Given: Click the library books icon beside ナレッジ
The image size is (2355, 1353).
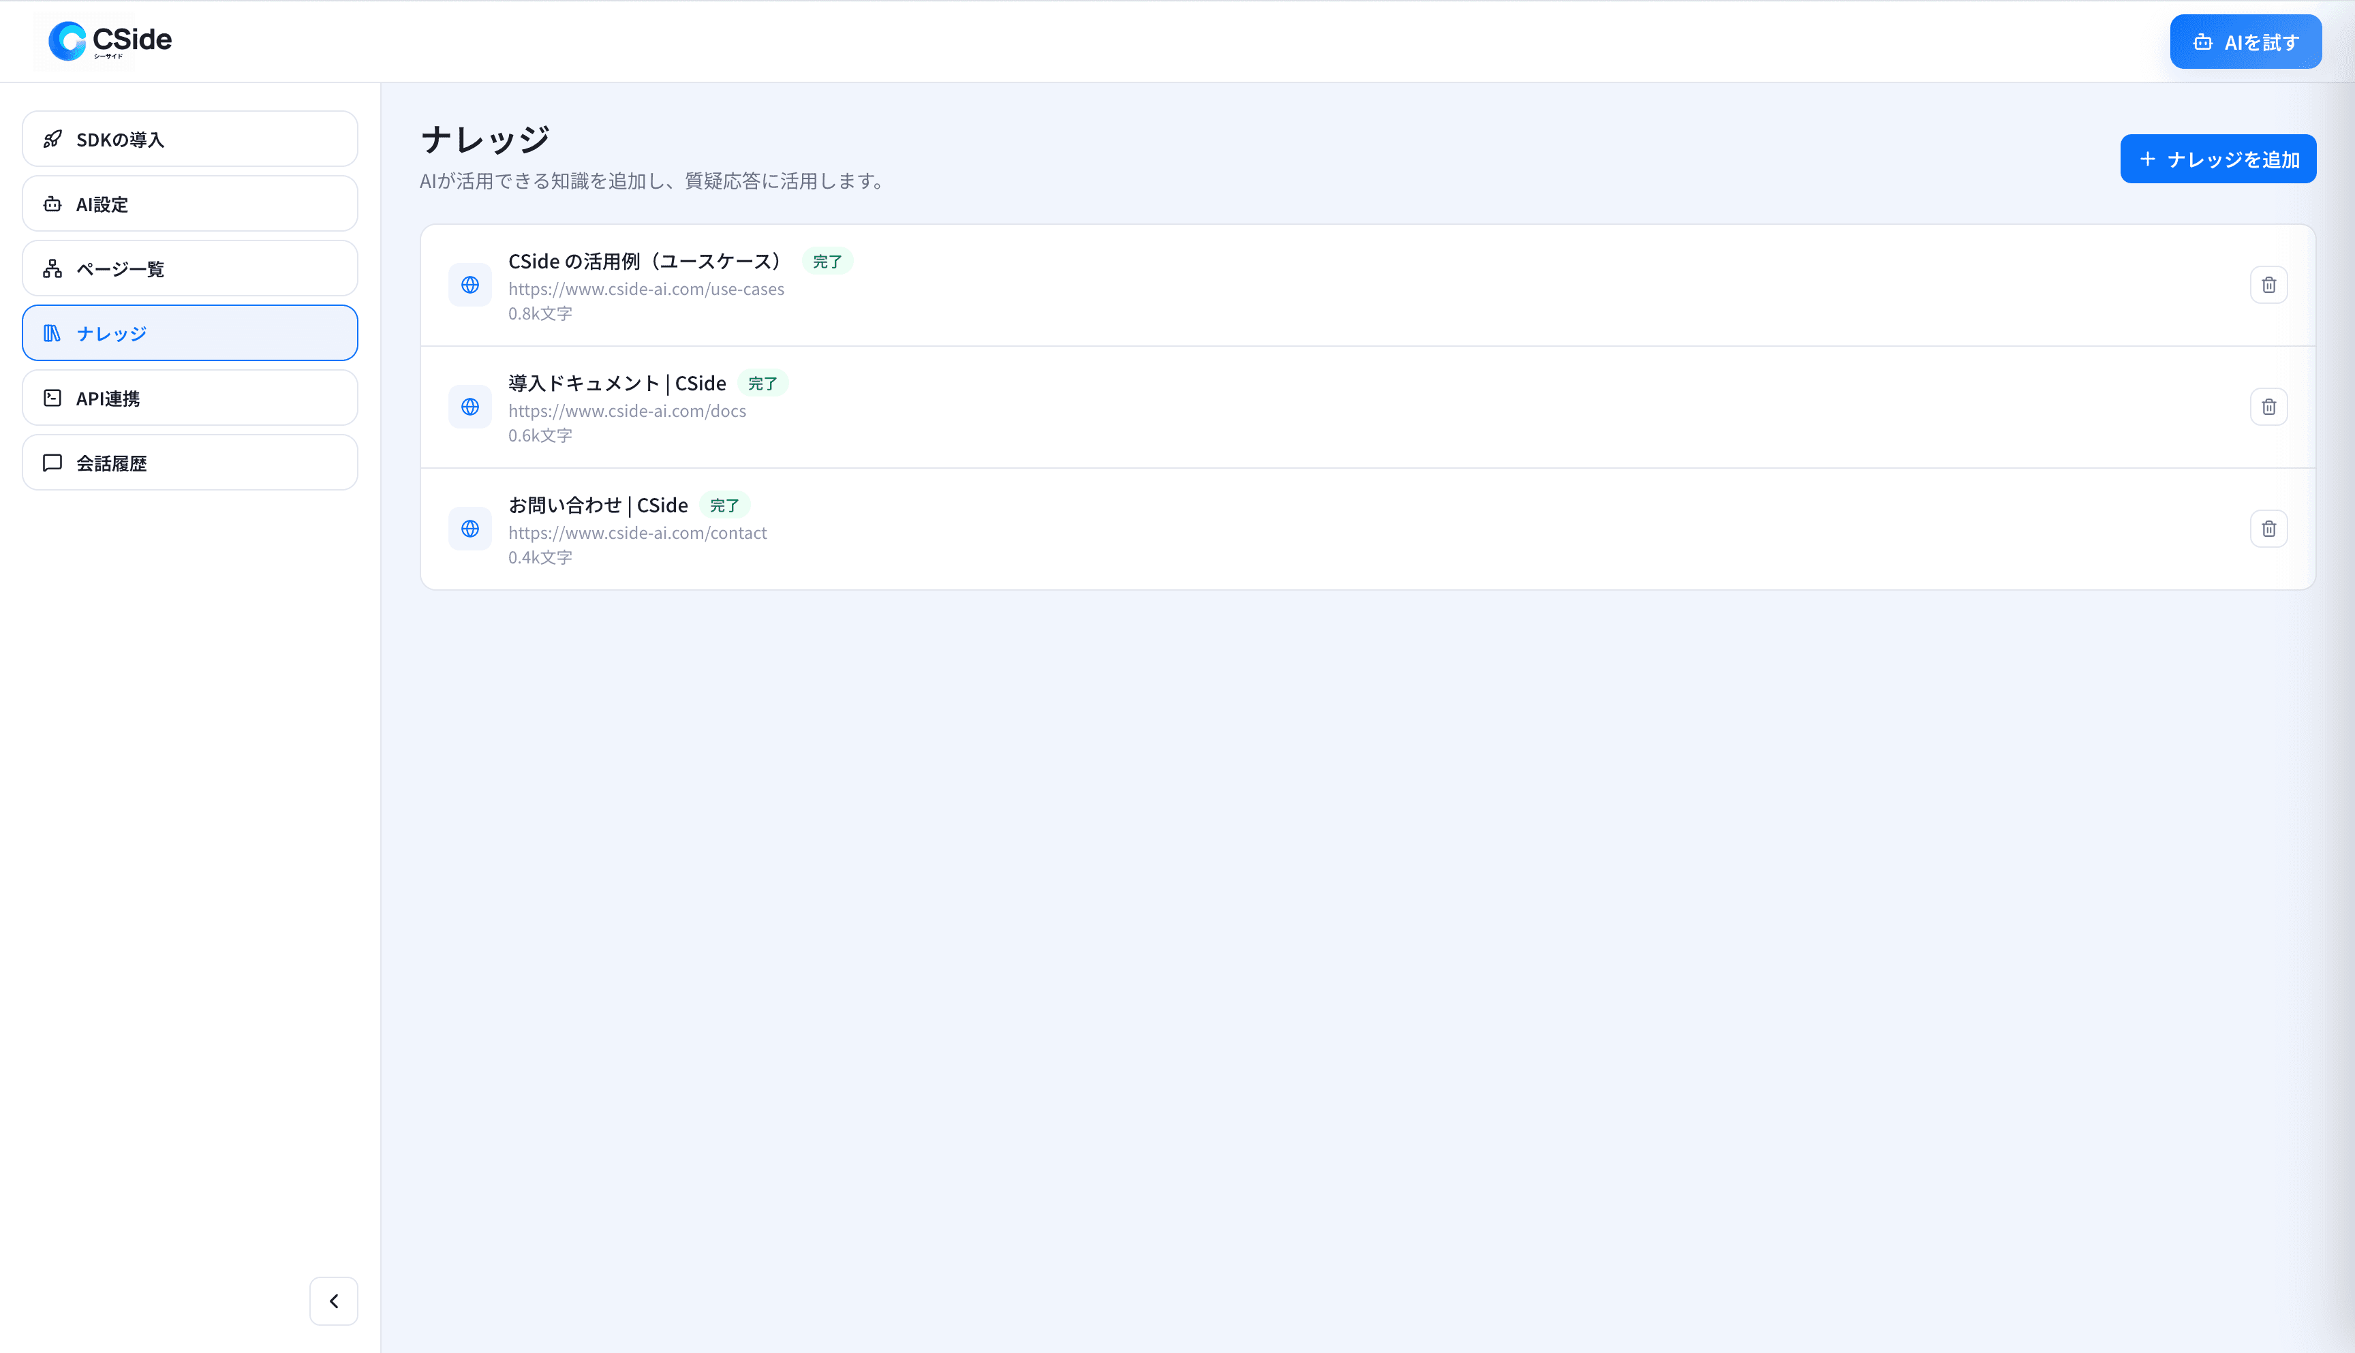Looking at the screenshot, I should click(x=53, y=332).
